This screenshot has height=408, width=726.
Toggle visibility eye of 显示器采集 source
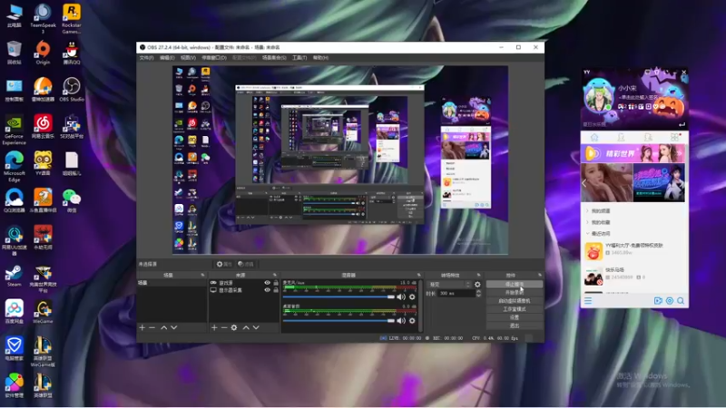[x=267, y=290]
